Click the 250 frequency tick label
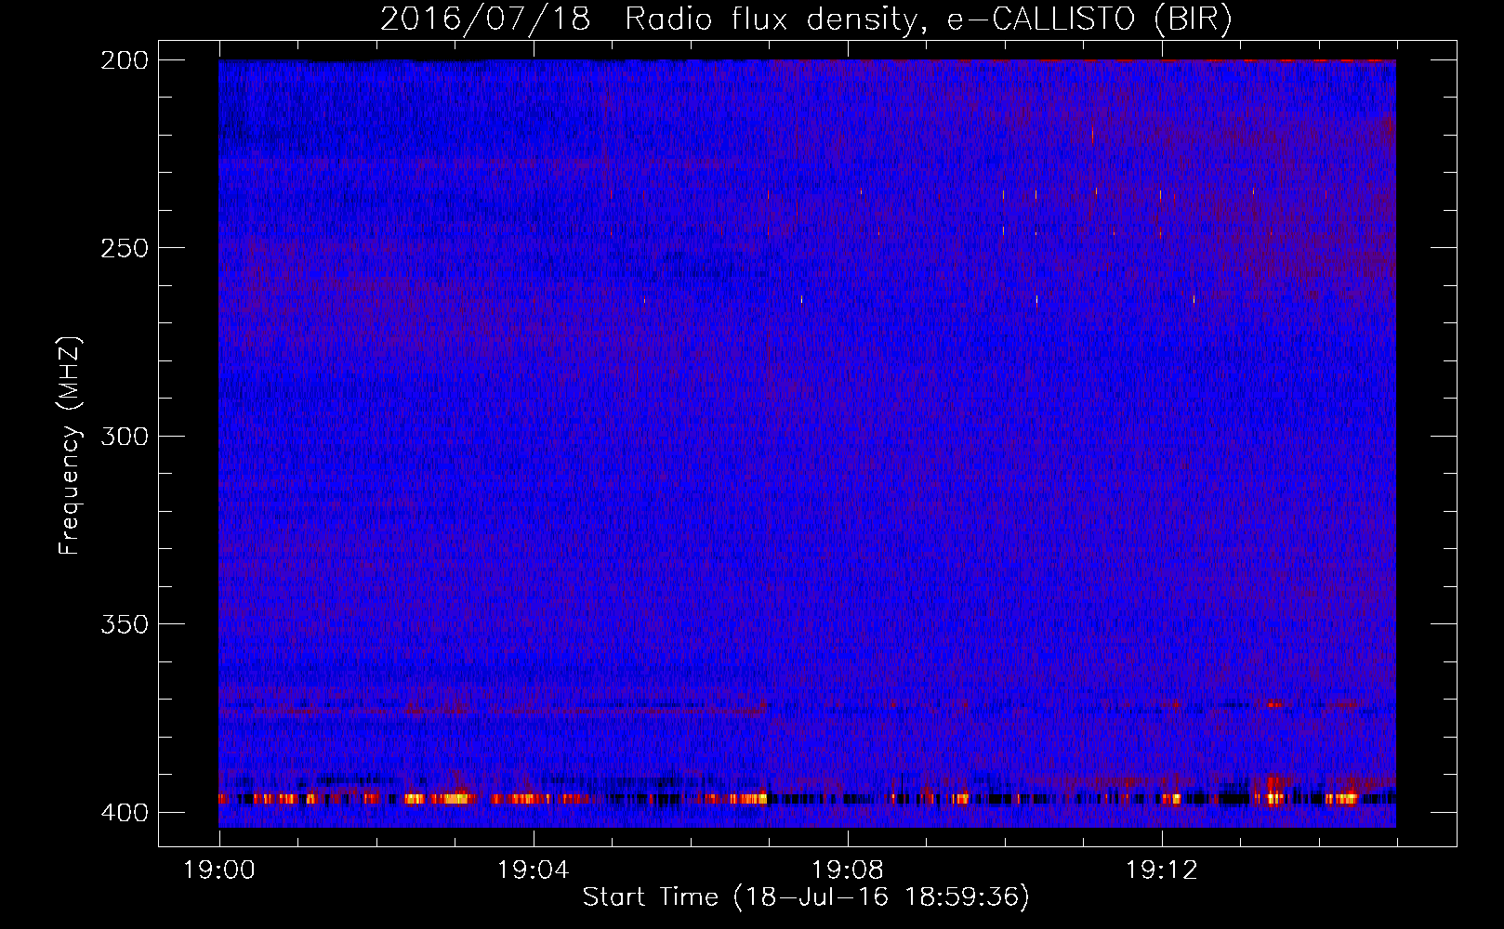Viewport: 1504px width, 929px height. pos(125,248)
